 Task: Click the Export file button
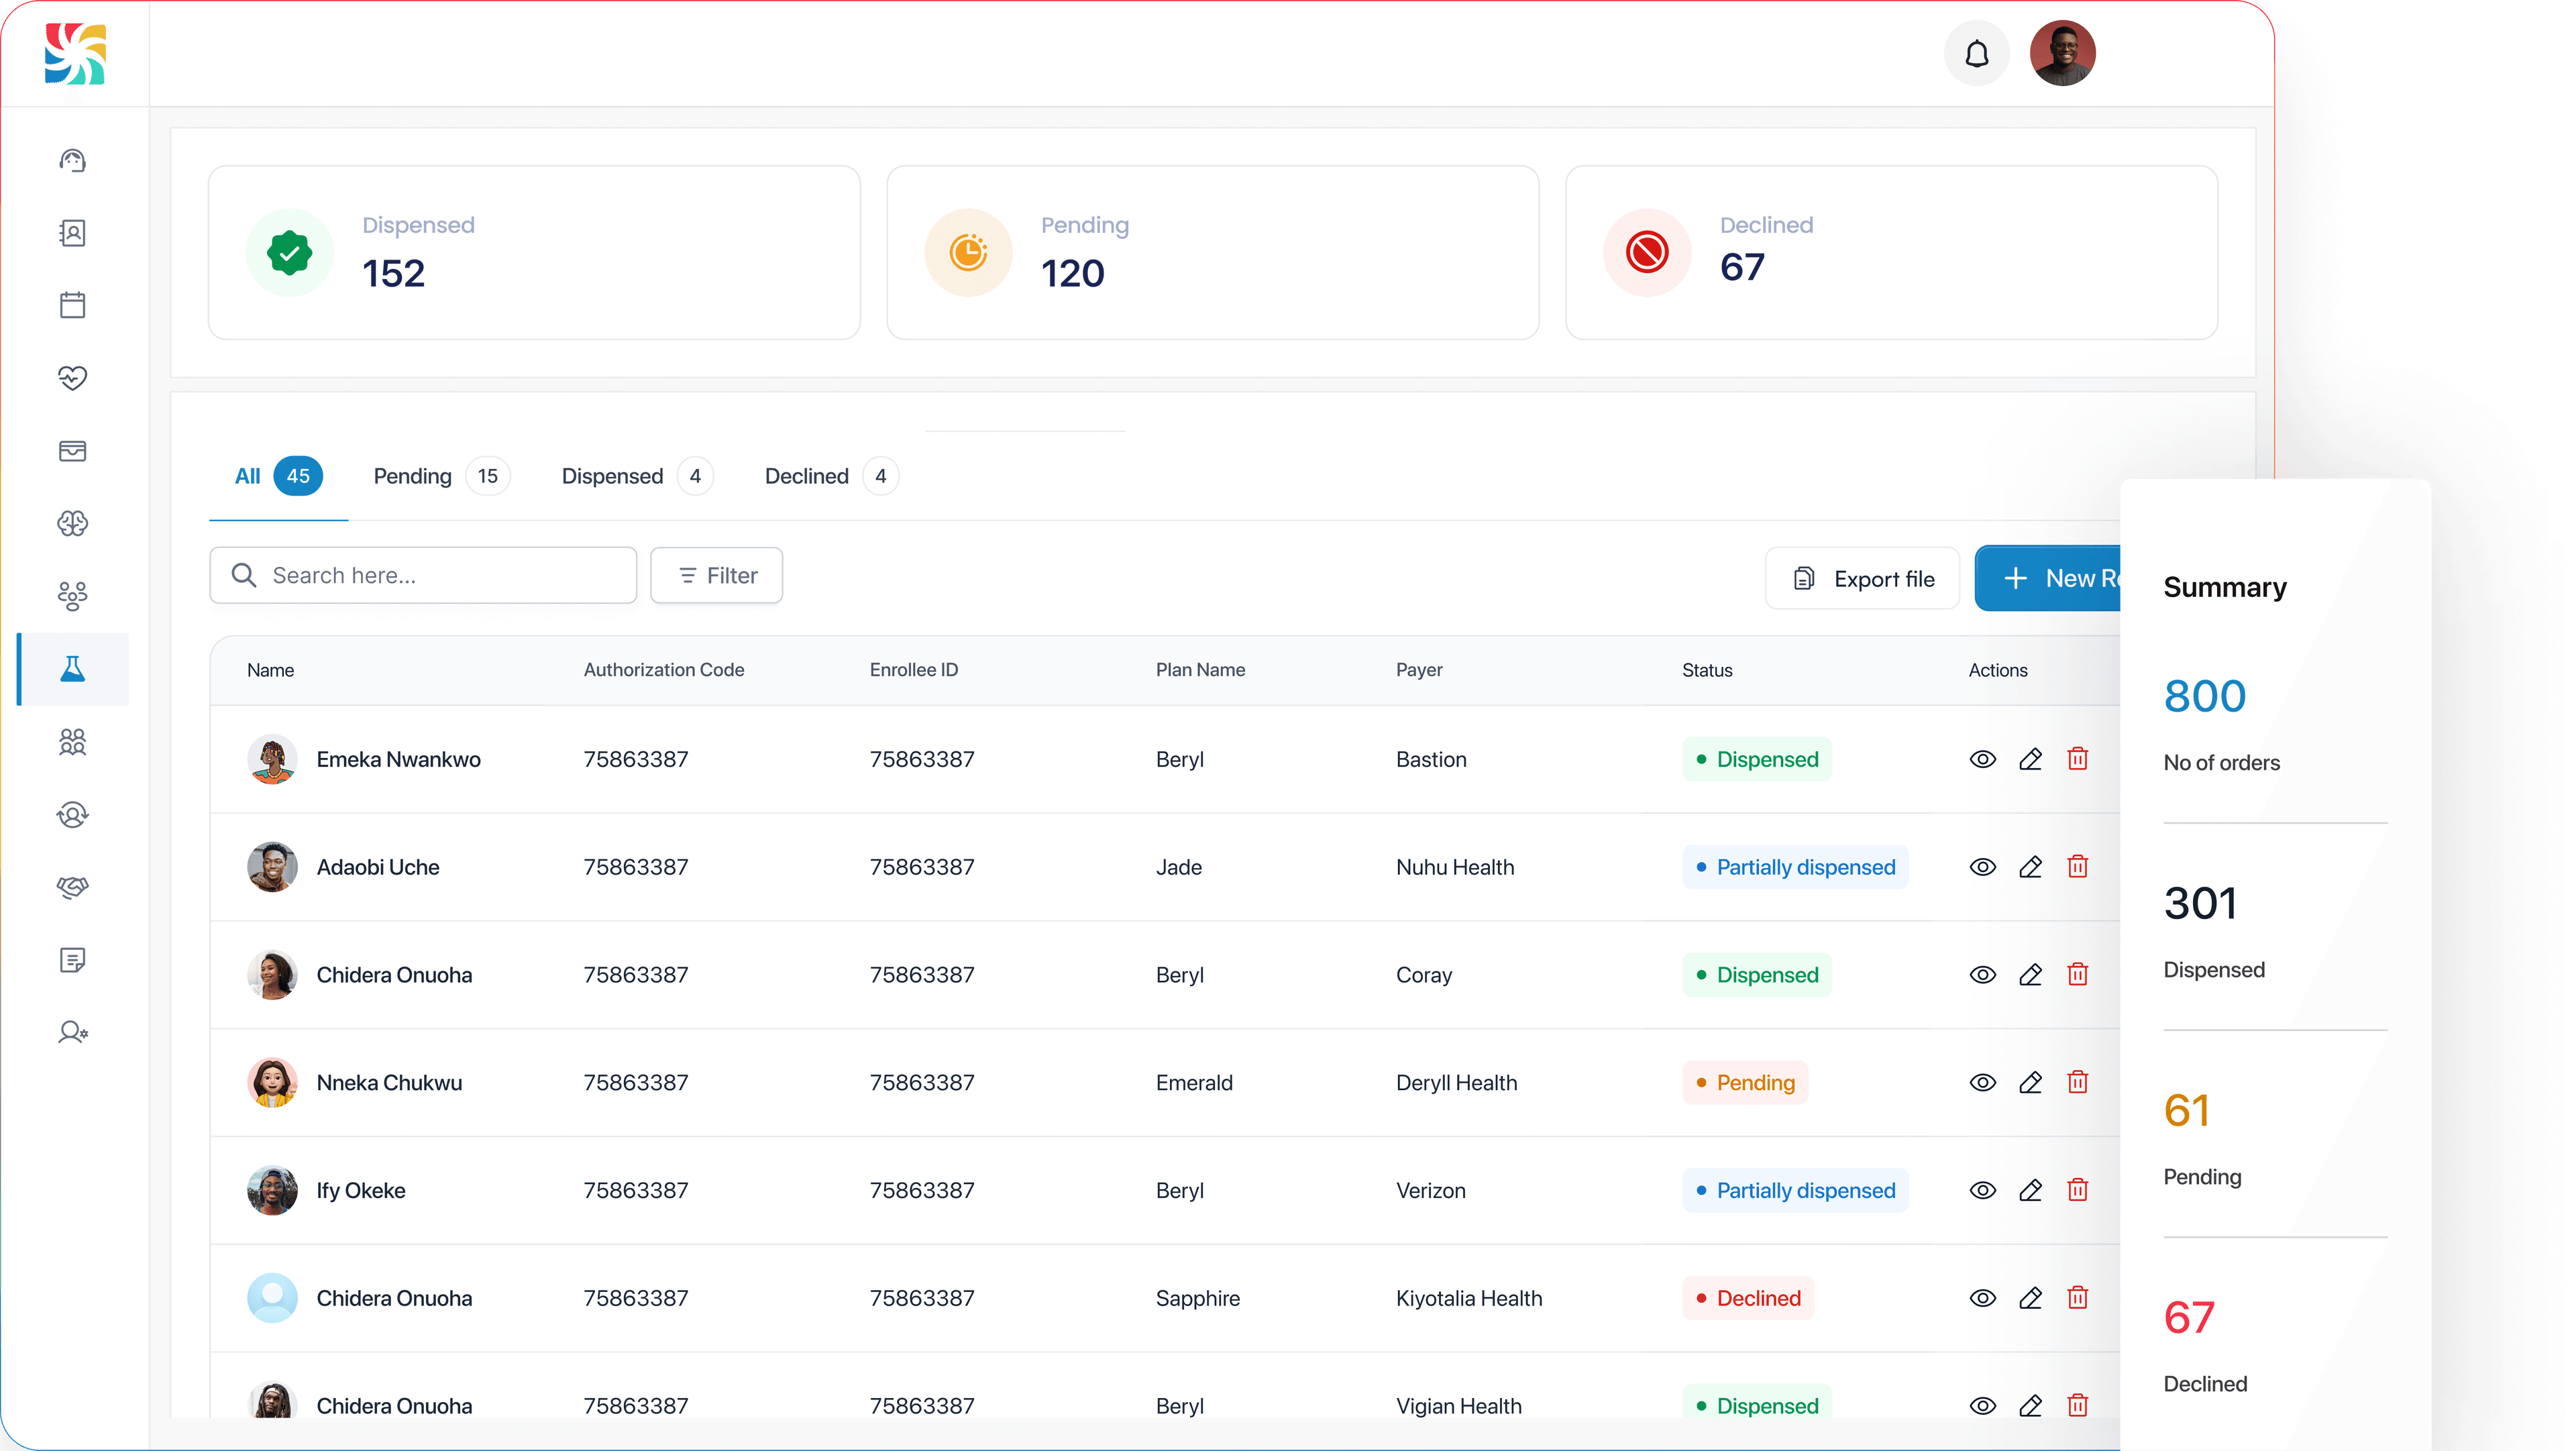[1862, 578]
